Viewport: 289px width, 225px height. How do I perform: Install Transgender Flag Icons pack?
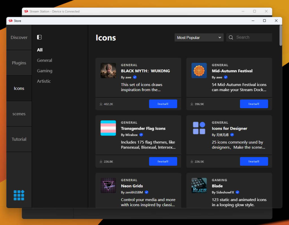click(x=163, y=161)
